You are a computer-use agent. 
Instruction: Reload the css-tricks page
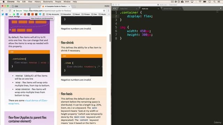pos(10,11)
